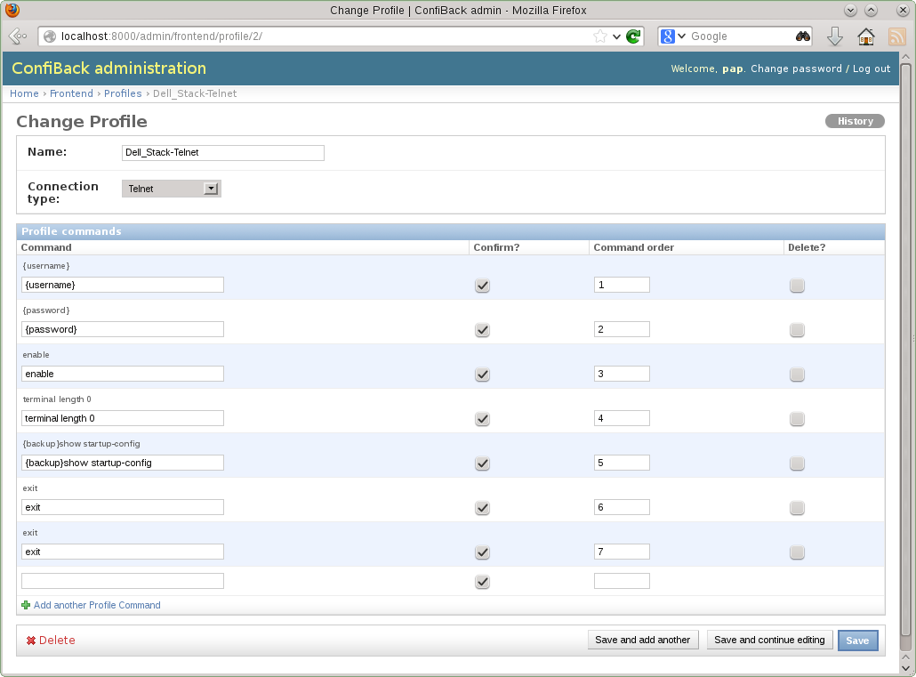
Task: Check the Delete box on the last exit row
Action: tap(797, 552)
